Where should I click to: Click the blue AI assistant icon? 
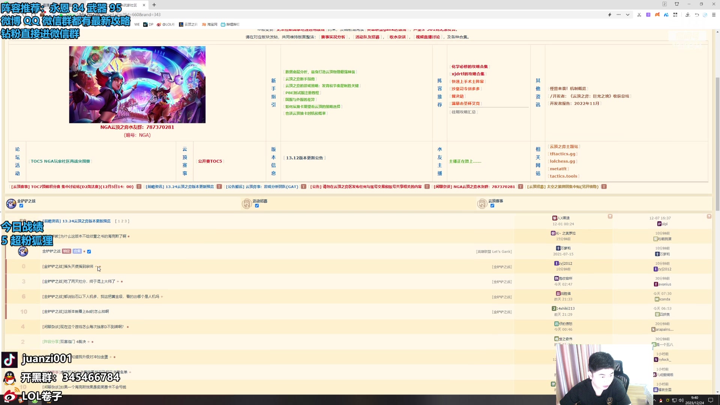point(666,15)
